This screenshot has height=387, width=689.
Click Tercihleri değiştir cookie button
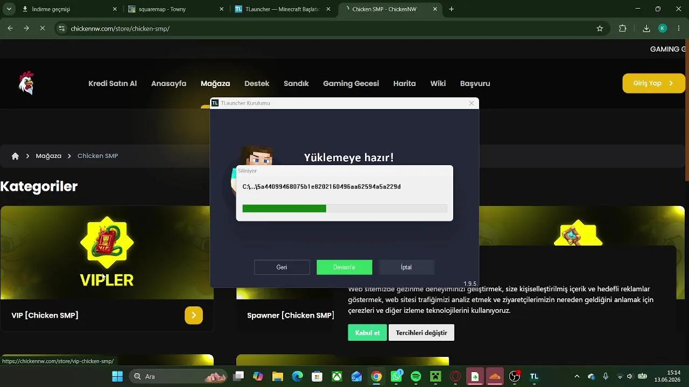421,333
